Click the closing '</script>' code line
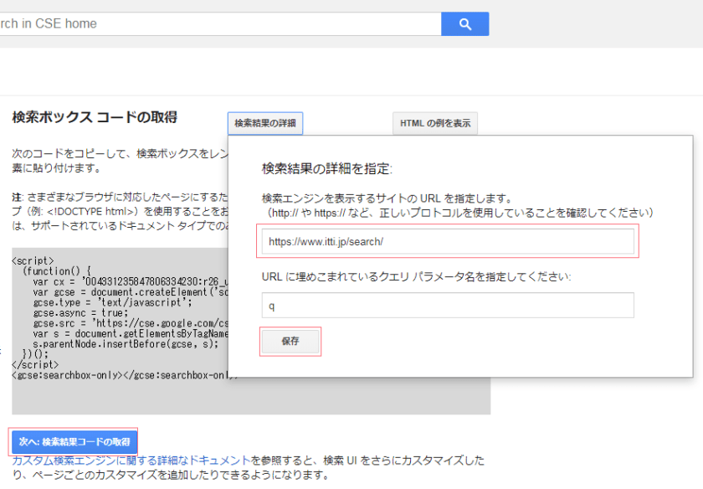 [x=35, y=365]
